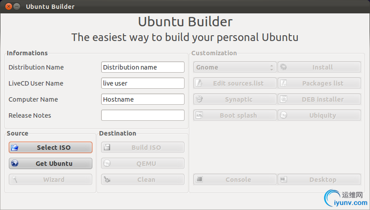
Task: Click the gear icon on Install
Action: [x=284, y=67]
